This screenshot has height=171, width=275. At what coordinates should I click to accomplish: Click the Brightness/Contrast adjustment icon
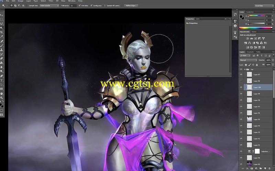pyautogui.click(x=247, y=38)
